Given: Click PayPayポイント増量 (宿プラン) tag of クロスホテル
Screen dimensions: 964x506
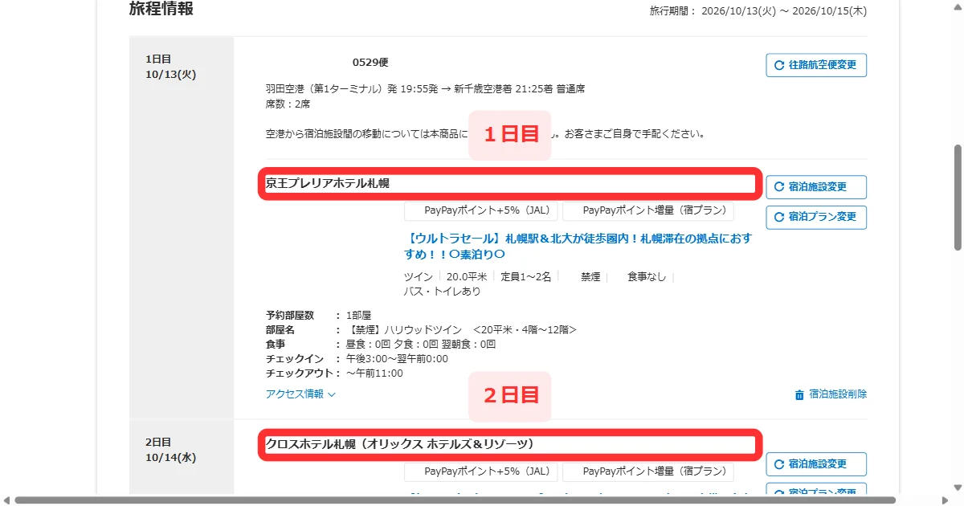Looking at the screenshot, I should click(x=648, y=471).
